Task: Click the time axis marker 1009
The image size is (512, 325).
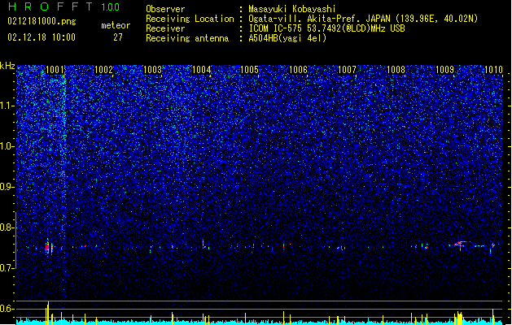Action: (x=444, y=70)
